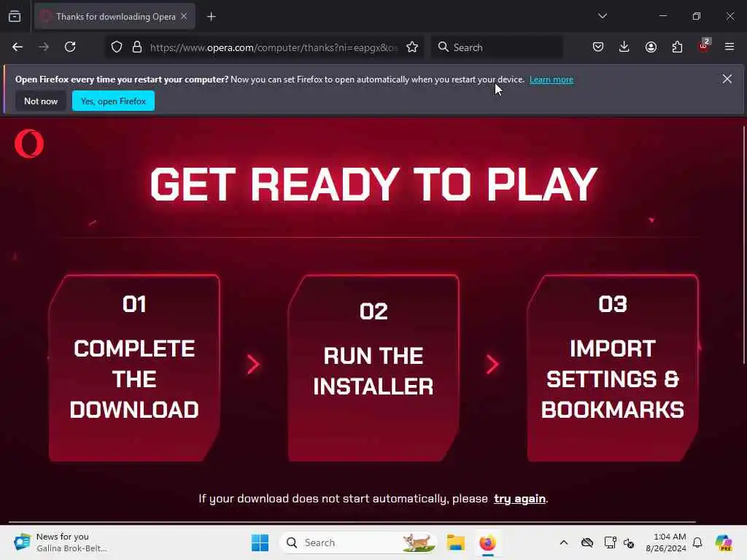Click the 'try again' download link

point(519,499)
